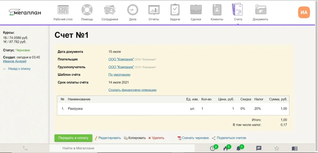Viewport: 318px width, 153px height.
Task: Click the pencil icon next to Редактировать
Action: [96, 138]
